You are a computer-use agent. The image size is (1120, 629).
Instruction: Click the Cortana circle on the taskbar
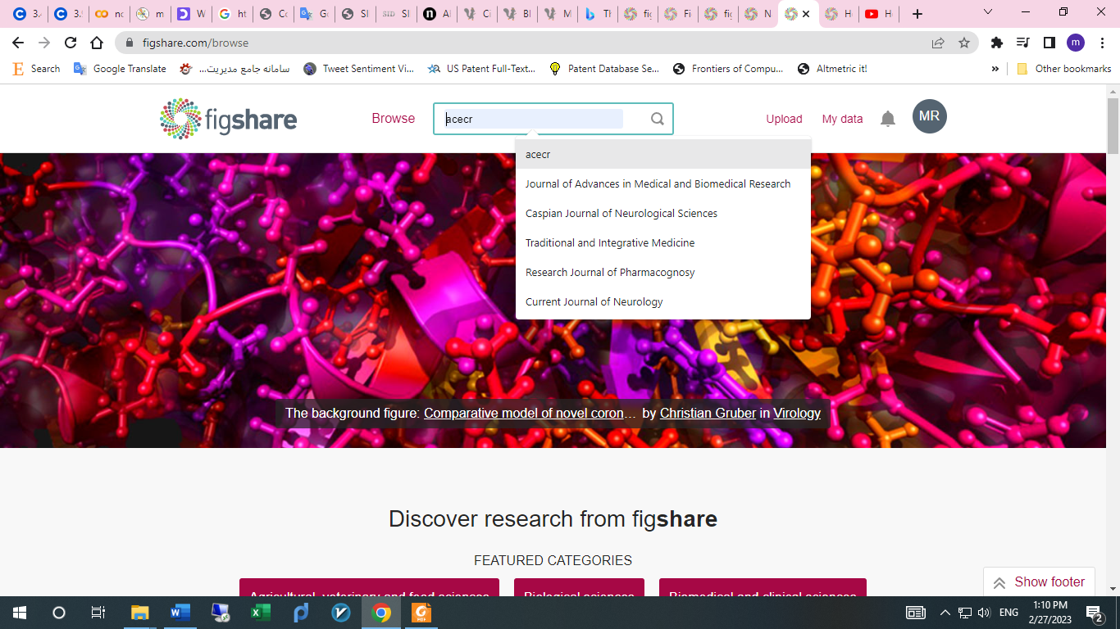click(59, 613)
